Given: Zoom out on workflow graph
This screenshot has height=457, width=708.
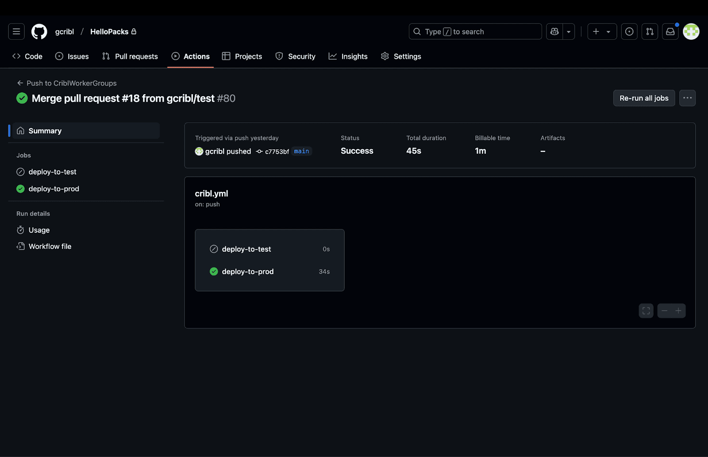Looking at the screenshot, I should [664, 311].
